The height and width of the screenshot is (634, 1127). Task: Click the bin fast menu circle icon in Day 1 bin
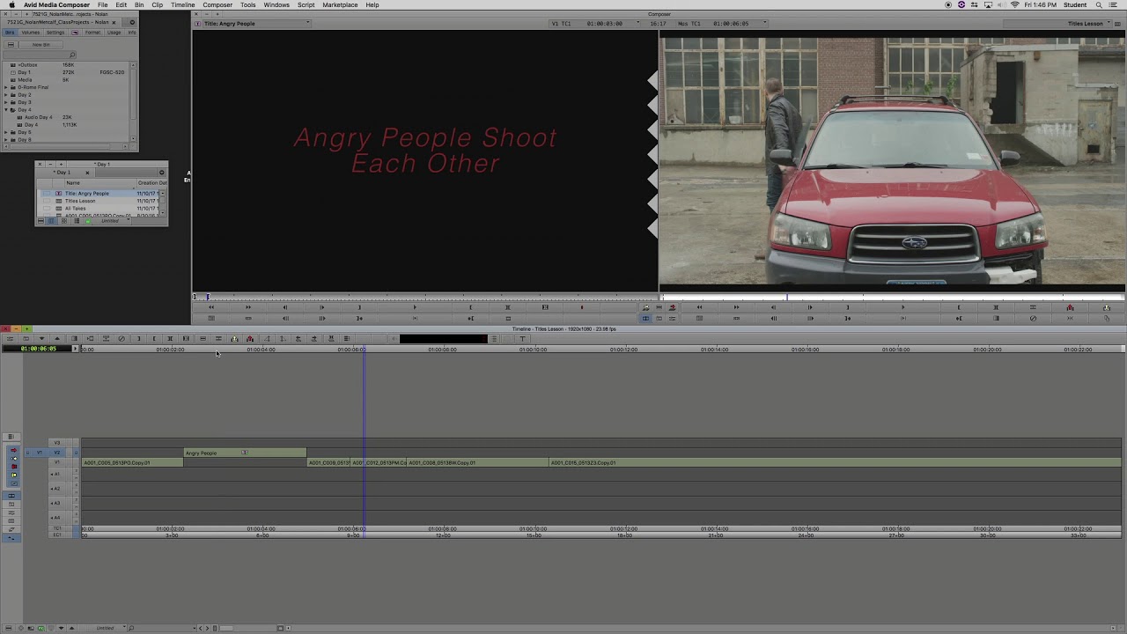tap(162, 173)
